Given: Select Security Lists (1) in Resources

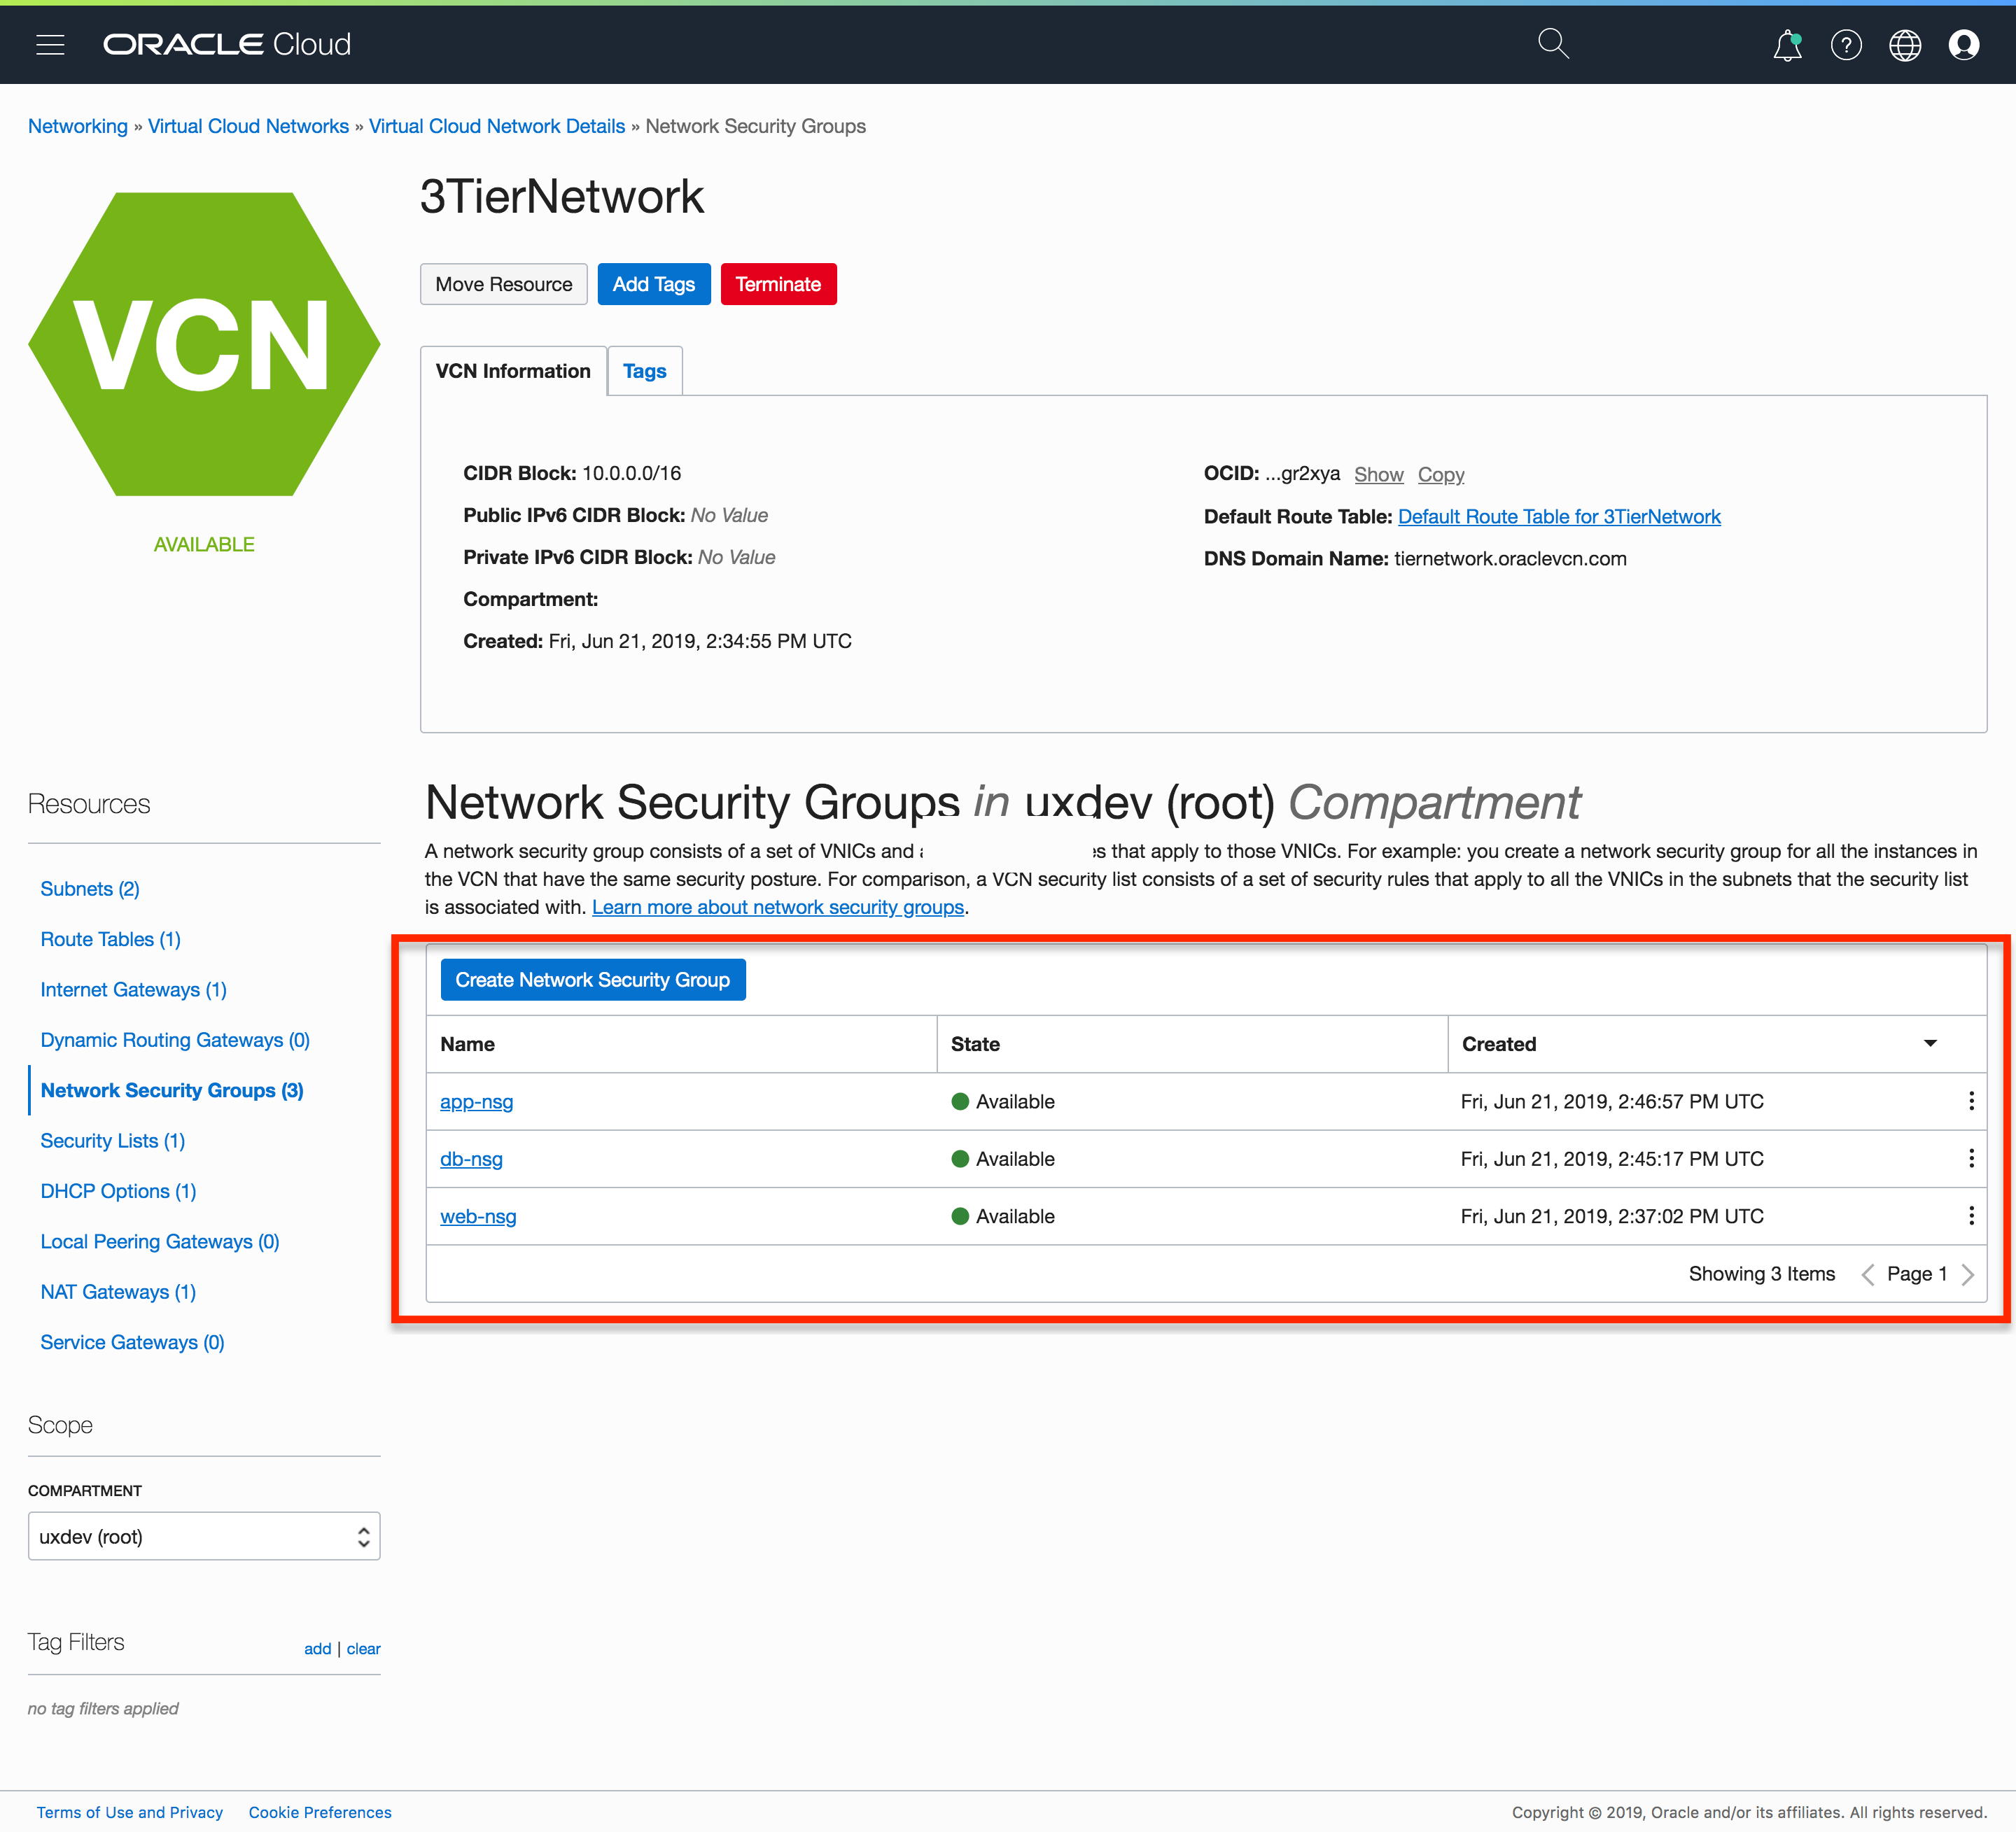Looking at the screenshot, I should coord(112,1141).
